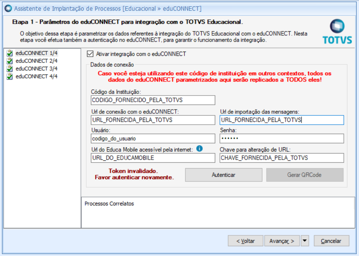Open the dropdown arrow next to Avançar
The image size is (359, 256).
pos(305,241)
